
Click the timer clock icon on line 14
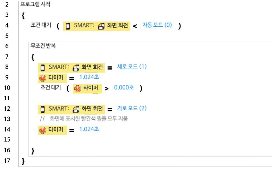(x=43, y=130)
